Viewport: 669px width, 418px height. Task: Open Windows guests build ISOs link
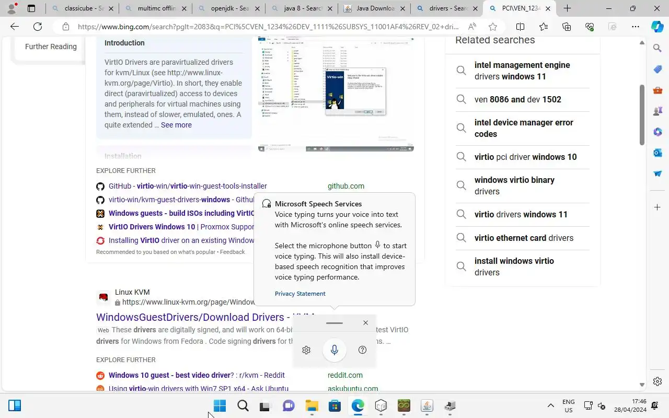pyautogui.click(x=181, y=213)
